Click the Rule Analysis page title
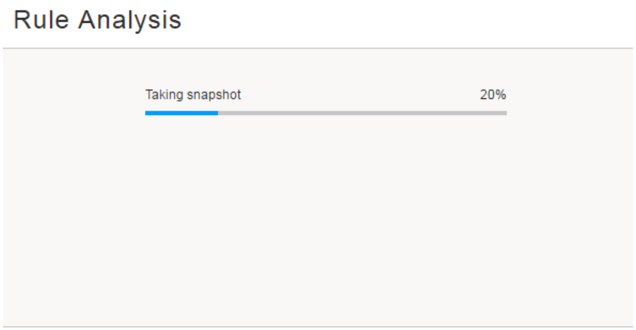Image resolution: width=636 pixels, height=330 pixels. [97, 20]
